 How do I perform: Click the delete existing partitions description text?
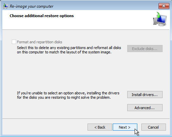tap(69, 50)
